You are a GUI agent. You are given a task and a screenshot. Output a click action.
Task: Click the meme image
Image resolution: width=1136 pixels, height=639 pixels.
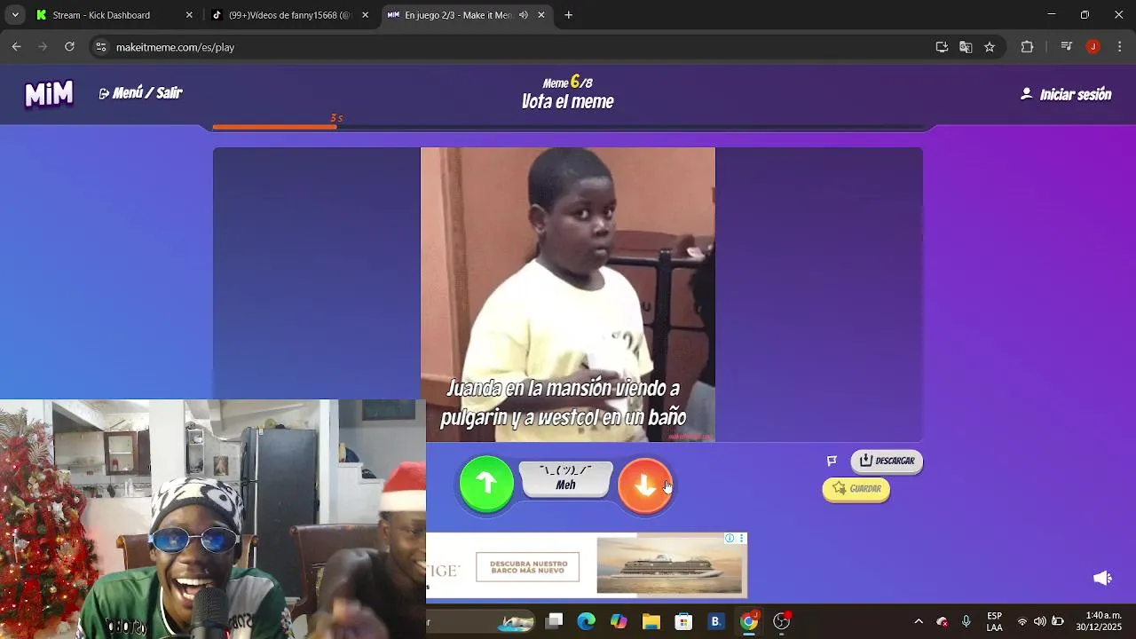tap(568, 295)
